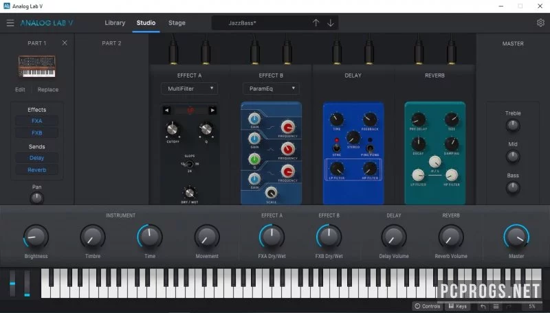This screenshot has height=313, width=550.
Task: Click the FXB Dry/Wet knob
Action: pos(329,237)
